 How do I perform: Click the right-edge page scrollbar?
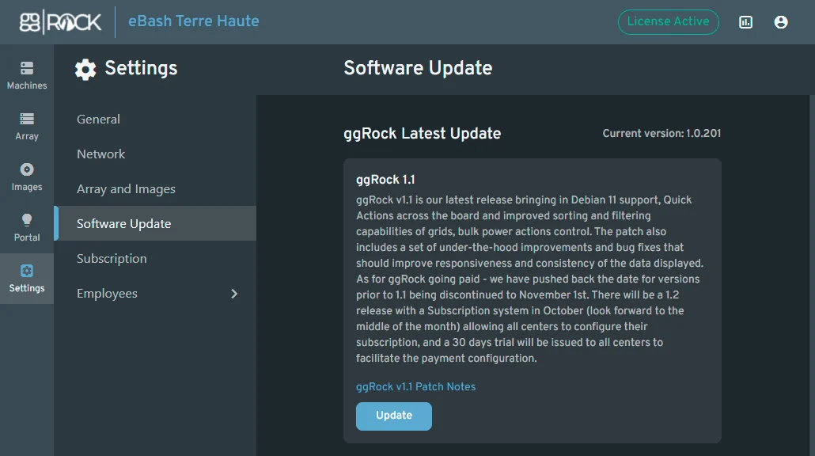coord(812,275)
